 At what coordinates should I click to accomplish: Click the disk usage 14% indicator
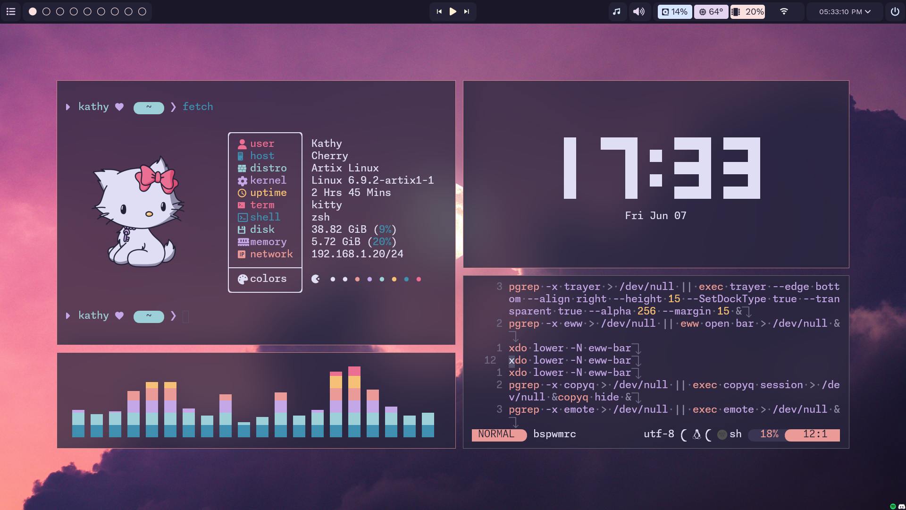674,11
